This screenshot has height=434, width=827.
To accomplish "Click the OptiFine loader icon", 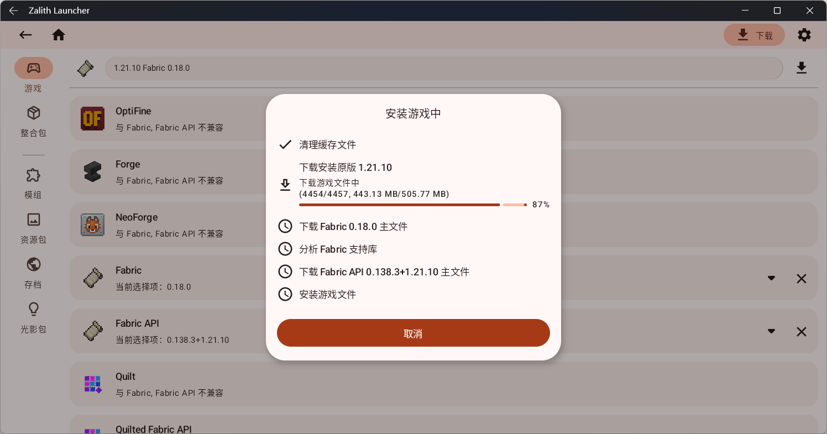I will click(92, 118).
